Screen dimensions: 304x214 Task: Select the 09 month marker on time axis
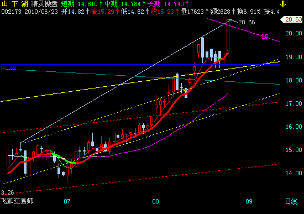click(249, 201)
